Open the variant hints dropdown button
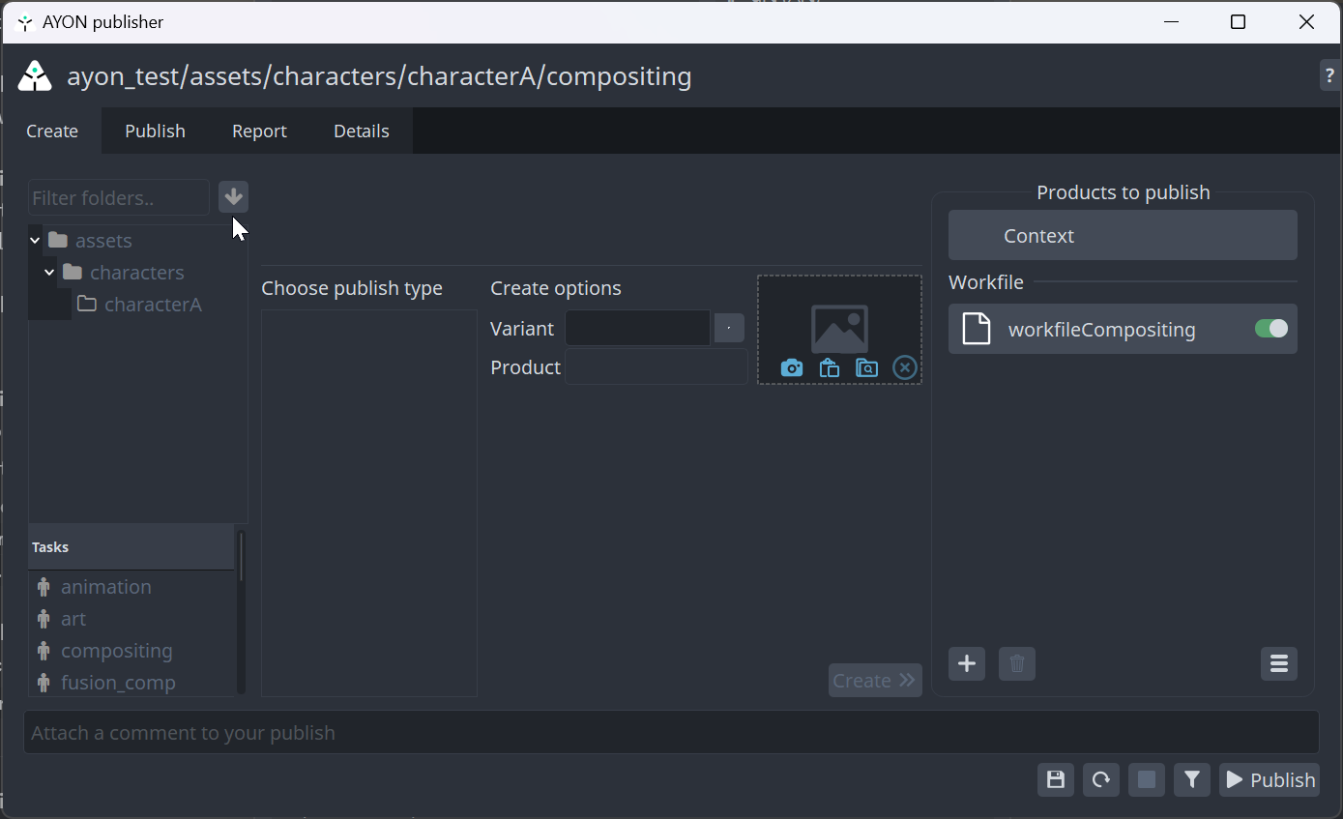Viewport: 1343px width, 819px height. 729,329
